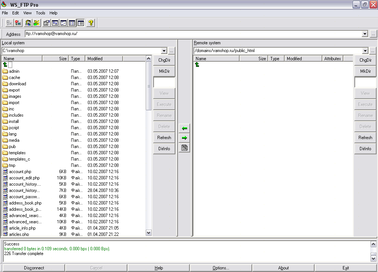Click the grayed Connect toolbar icon
The width and height of the screenshot is (378, 272).
(9, 23)
